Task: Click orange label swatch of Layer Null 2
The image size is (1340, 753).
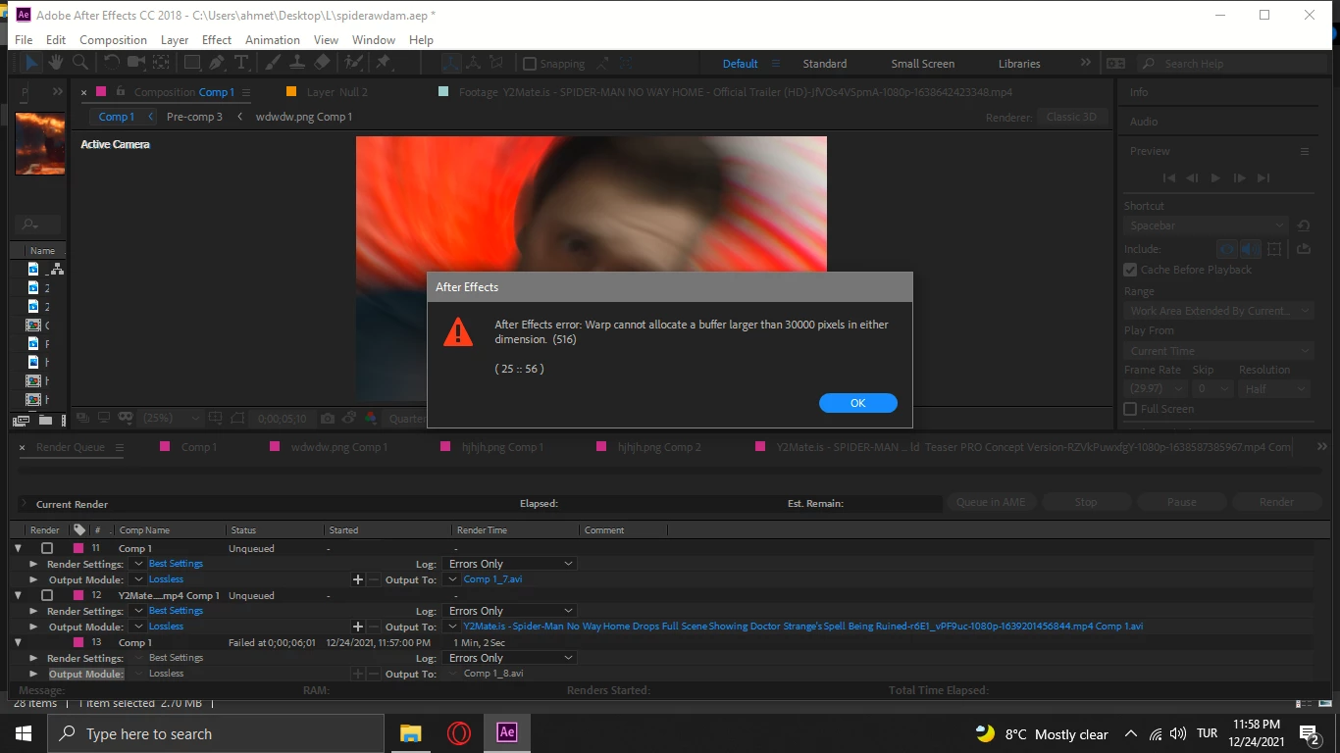Action: click(x=291, y=91)
